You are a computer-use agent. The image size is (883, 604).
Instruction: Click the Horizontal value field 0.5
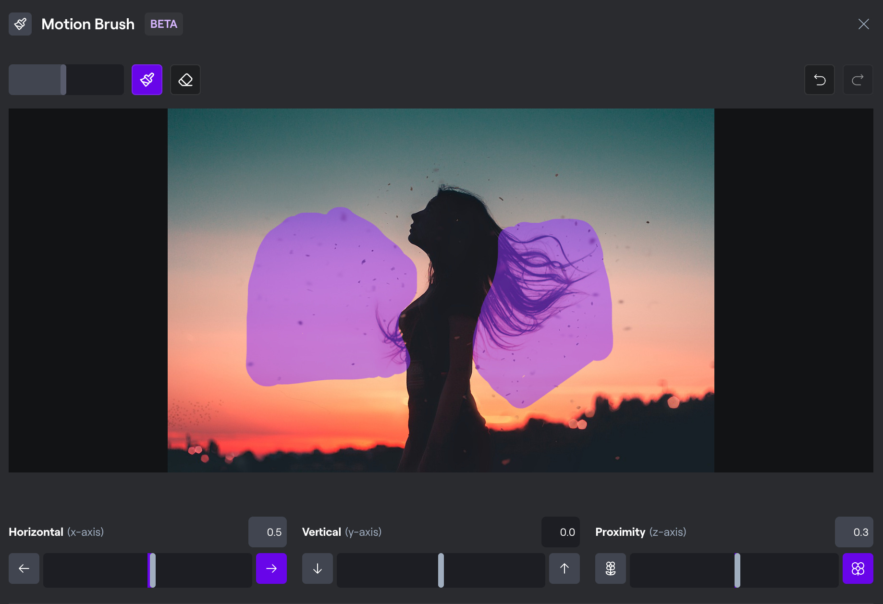[268, 532]
